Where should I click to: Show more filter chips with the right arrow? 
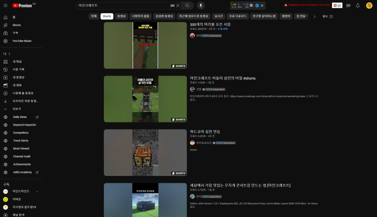pyautogui.click(x=314, y=17)
